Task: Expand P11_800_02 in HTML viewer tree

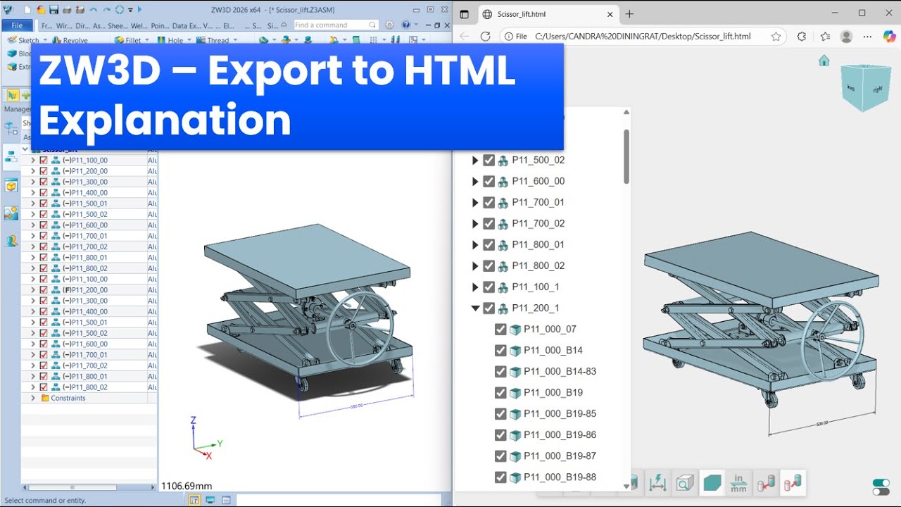Action: point(475,265)
